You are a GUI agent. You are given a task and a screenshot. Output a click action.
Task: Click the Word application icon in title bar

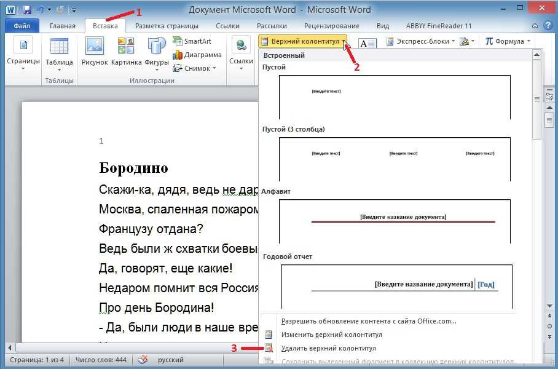tap(10, 10)
